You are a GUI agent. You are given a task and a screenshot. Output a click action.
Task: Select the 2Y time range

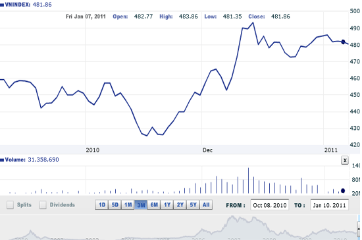[180, 205]
